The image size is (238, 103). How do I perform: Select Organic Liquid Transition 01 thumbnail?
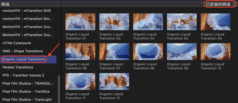(x=80, y=22)
